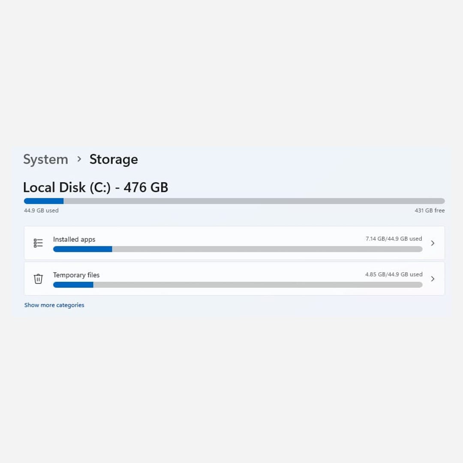Click the Temporary files trash can icon
The height and width of the screenshot is (463, 463).
(38, 279)
